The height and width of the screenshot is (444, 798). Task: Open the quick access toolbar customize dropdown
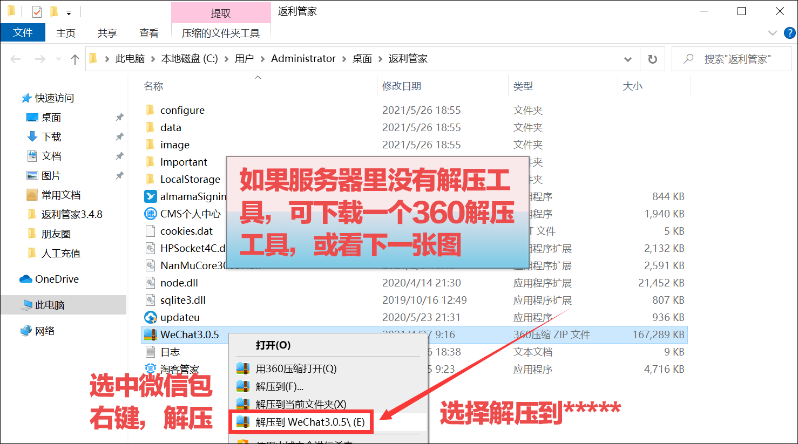pyautogui.click(x=69, y=12)
